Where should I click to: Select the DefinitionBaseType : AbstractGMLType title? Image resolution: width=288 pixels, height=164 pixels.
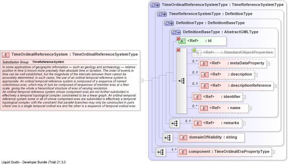coord(220,32)
